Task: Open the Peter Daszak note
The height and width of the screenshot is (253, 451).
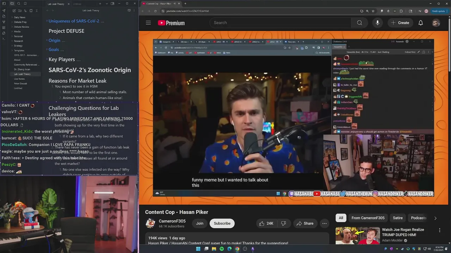Action: click(x=20, y=84)
